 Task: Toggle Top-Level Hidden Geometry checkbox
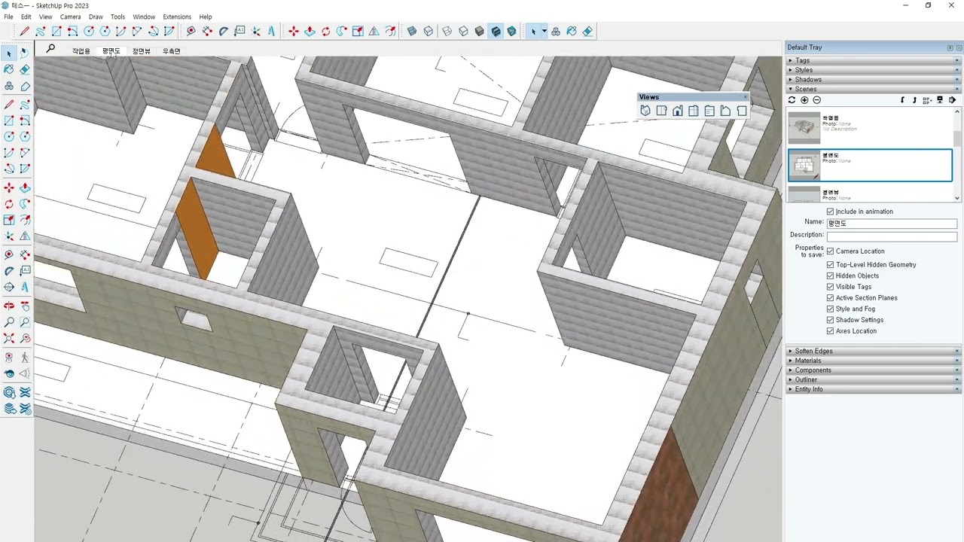point(831,265)
